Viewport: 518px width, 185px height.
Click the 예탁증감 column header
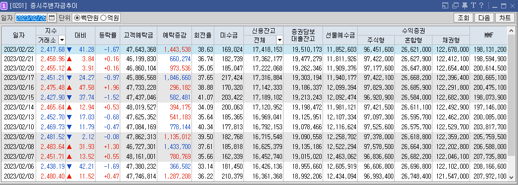(175, 36)
